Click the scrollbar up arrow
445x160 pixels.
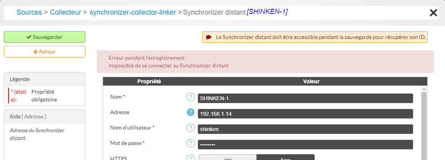[x=423, y=89]
